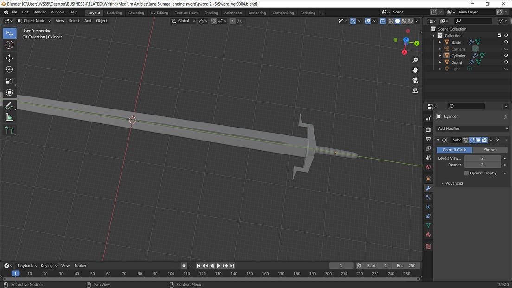The image size is (512, 288).
Task: Open the Add Modifier dropdown
Action: pos(471,128)
